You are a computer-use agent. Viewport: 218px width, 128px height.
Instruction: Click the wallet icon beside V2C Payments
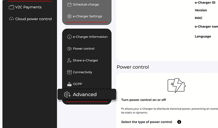[11, 7]
